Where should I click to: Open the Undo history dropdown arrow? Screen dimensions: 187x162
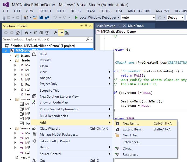(60, 18)
